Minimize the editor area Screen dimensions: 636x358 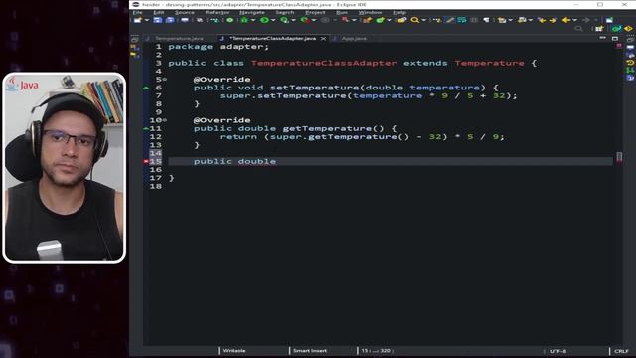[603, 38]
